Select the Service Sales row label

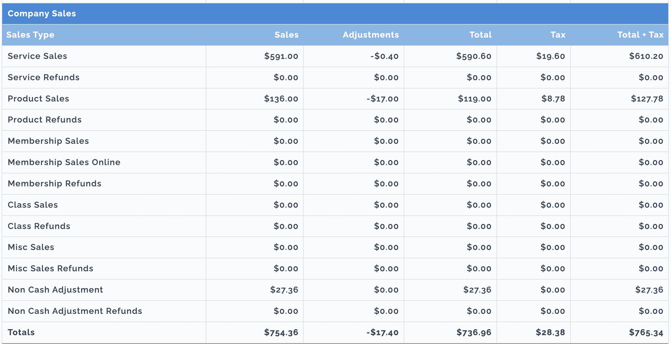tap(37, 56)
